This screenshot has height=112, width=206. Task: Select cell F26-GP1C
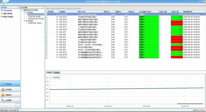coord(68,52)
